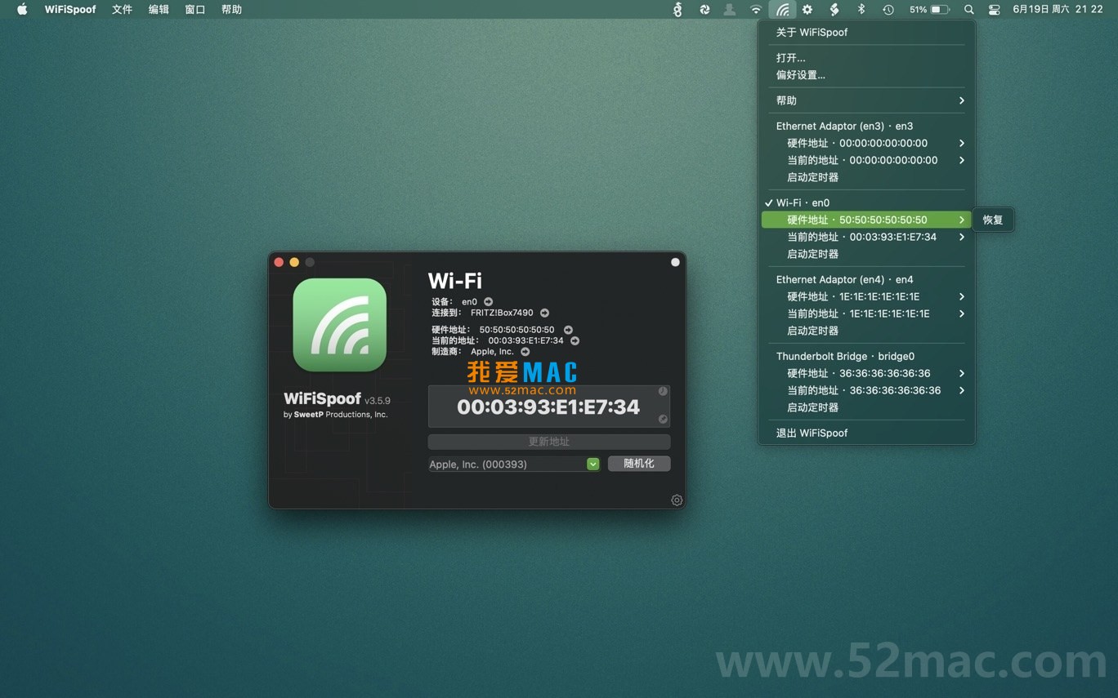This screenshot has height=698, width=1118.
Task: Click the clock timer icon in MAC address box
Action: tap(663, 391)
